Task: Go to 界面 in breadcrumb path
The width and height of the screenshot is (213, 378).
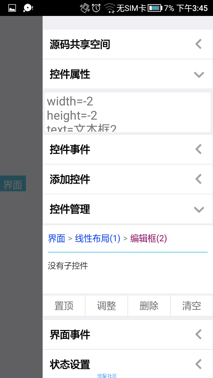Action: click(x=57, y=238)
